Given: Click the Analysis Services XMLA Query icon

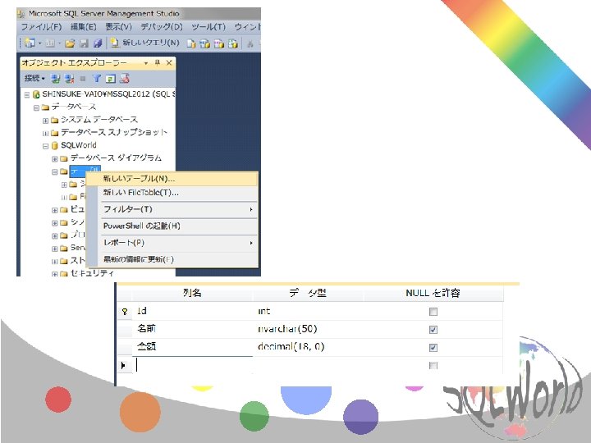Looking at the screenshot, I should pyautogui.click(x=233, y=43).
